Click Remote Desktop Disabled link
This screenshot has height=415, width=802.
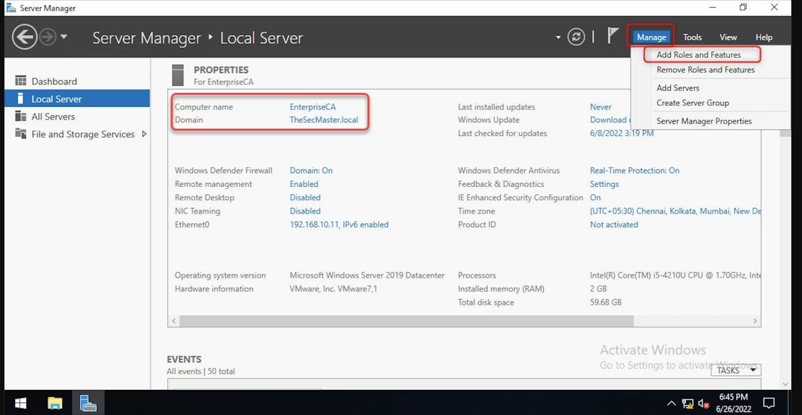tap(305, 197)
